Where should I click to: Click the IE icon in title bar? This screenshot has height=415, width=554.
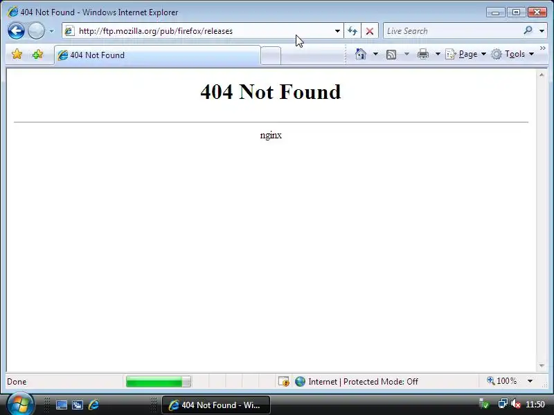[x=12, y=12]
